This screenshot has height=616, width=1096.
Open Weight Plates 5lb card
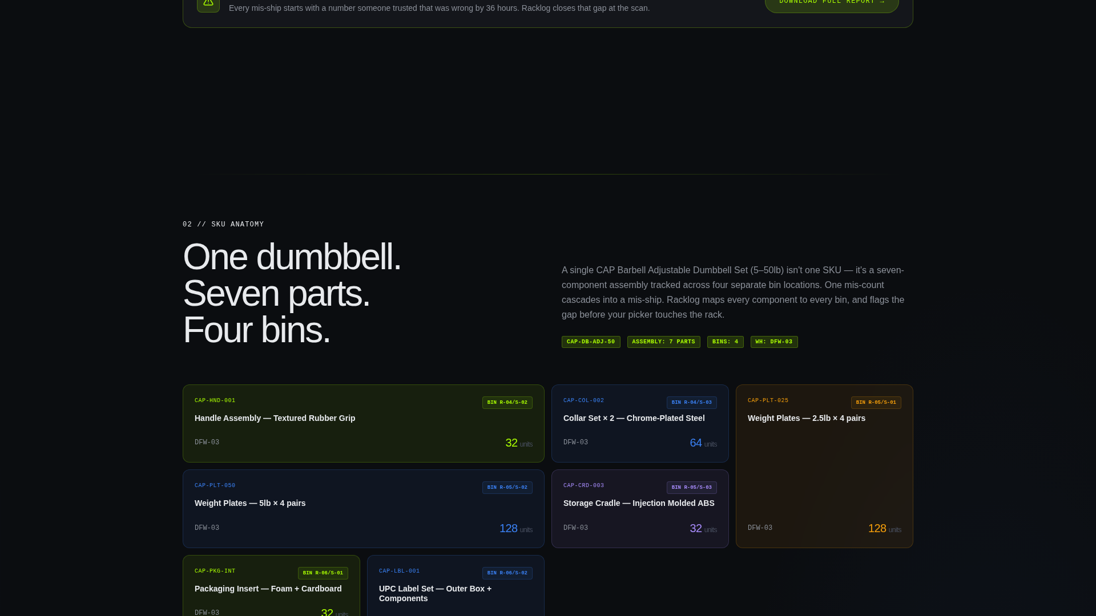tap(364, 509)
